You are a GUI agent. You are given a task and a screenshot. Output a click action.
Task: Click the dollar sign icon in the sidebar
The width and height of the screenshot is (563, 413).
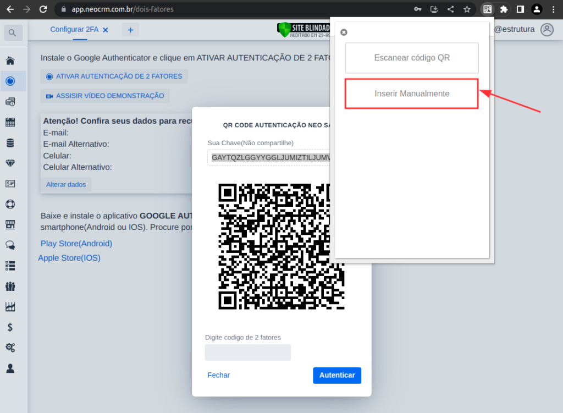pos(10,327)
